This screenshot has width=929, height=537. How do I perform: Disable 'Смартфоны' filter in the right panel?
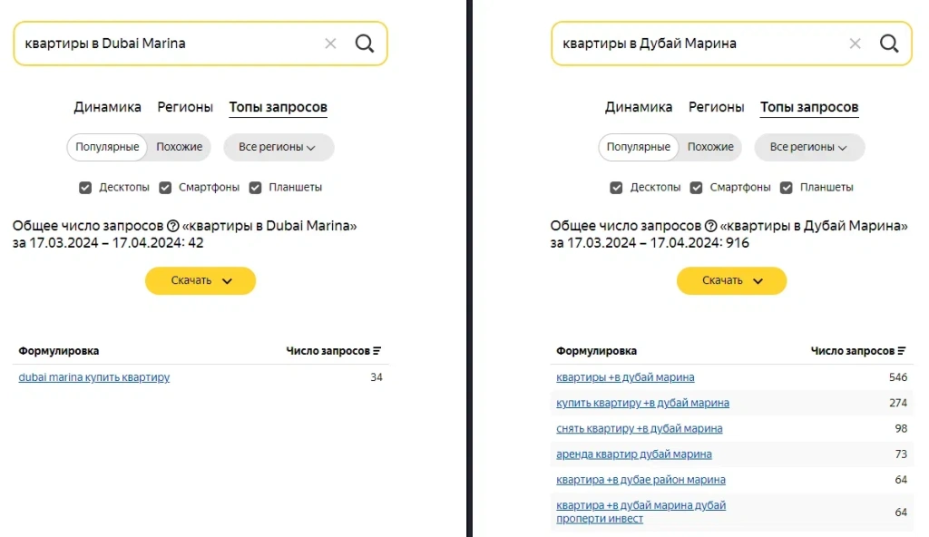pos(696,187)
